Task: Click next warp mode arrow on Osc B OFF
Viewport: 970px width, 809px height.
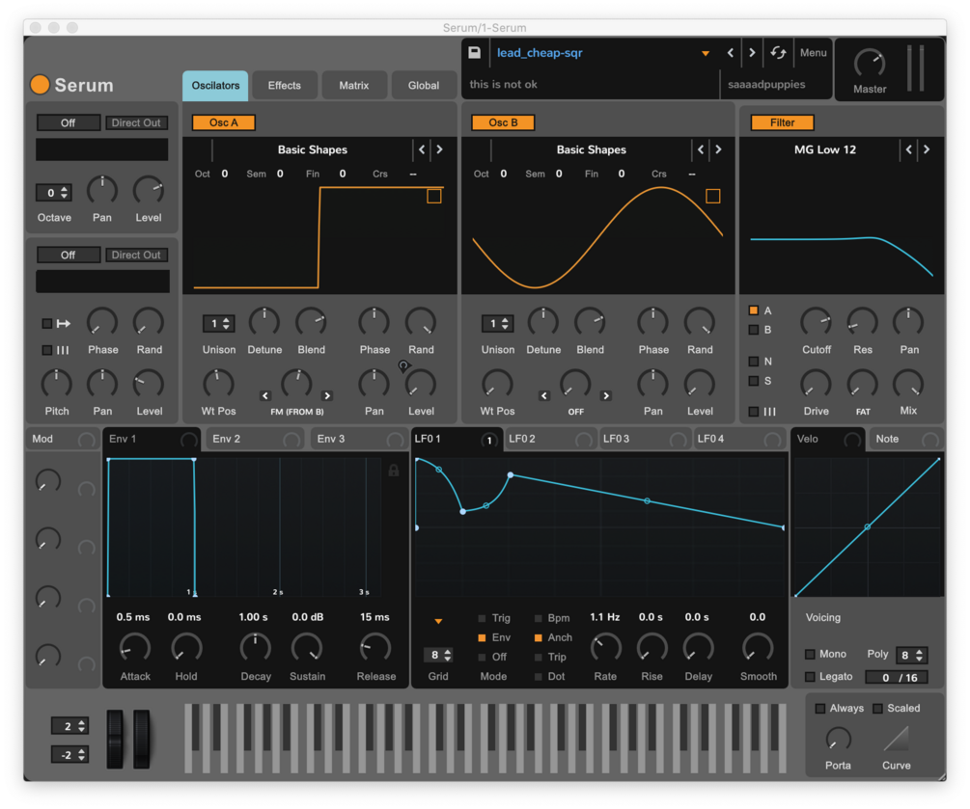Action: point(606,395)
